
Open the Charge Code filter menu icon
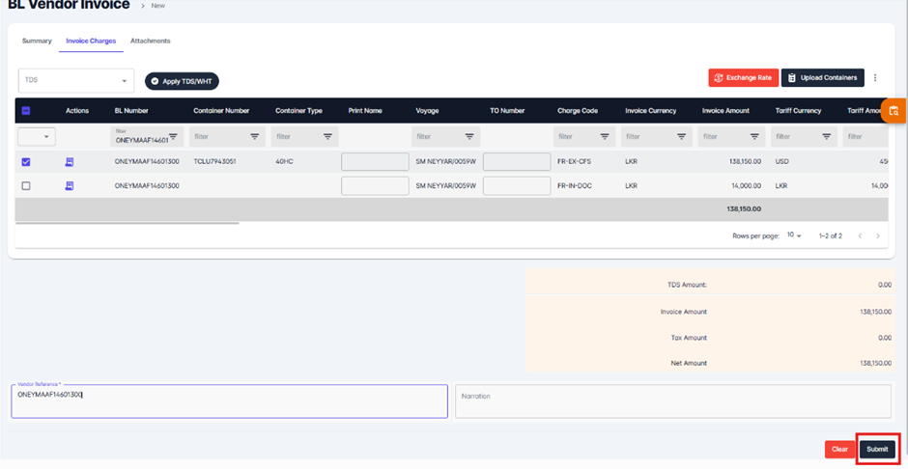605,137
